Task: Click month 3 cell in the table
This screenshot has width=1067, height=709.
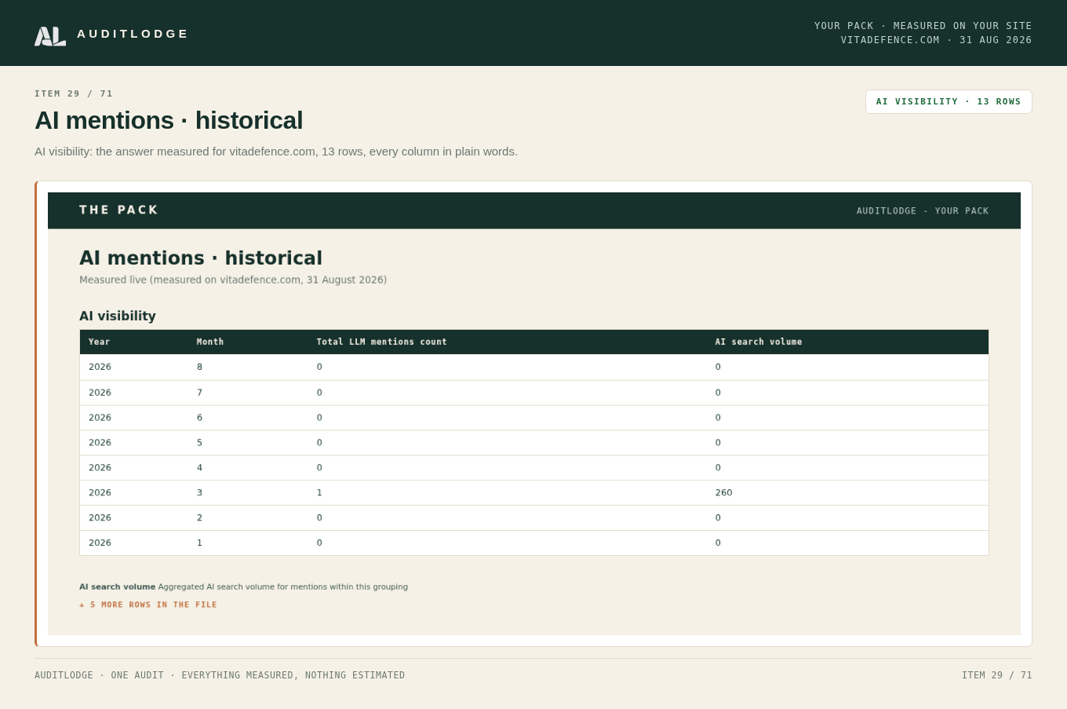Action: coord(199,493)
